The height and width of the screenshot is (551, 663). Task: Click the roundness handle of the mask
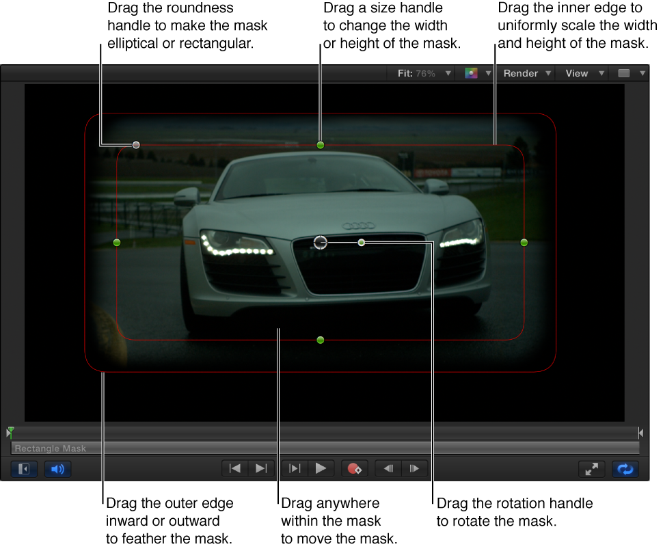coord(136,145)
